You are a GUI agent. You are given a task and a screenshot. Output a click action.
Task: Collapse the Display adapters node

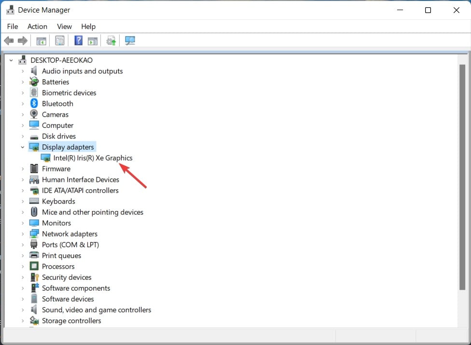click(23, 147)
